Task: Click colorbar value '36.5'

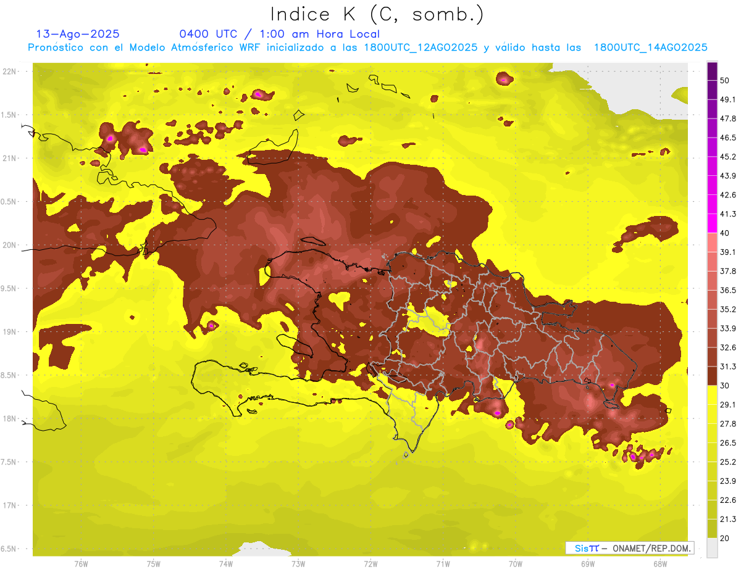Action: click(728, 290)
